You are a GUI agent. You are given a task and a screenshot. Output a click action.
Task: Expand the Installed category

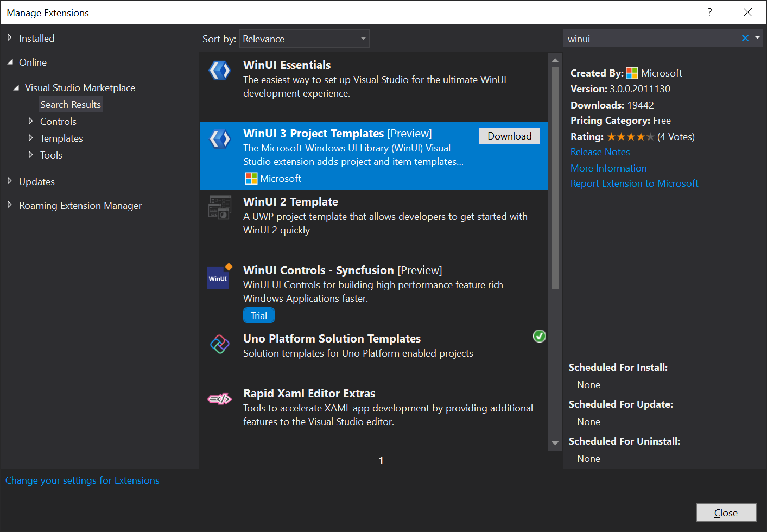(9, 38)
